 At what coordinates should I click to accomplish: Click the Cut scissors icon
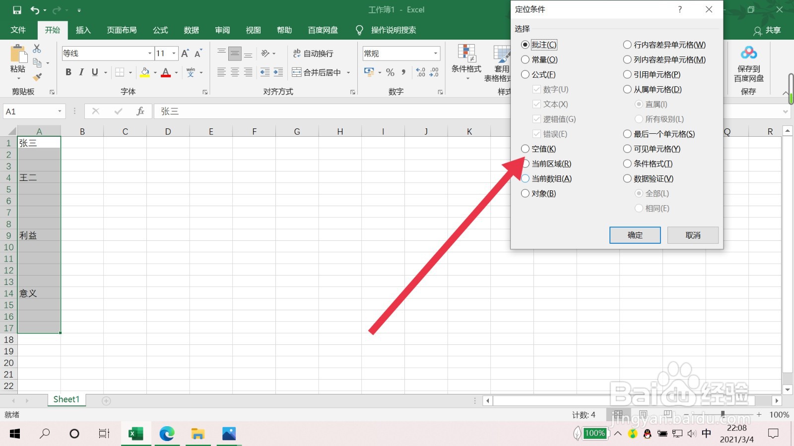point(37,49)
